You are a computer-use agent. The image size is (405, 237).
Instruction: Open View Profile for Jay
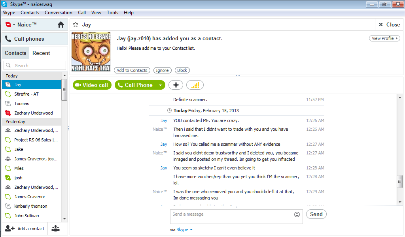coord(384,38)
